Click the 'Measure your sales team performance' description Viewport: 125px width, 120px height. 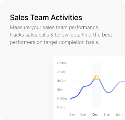(55, 28)
